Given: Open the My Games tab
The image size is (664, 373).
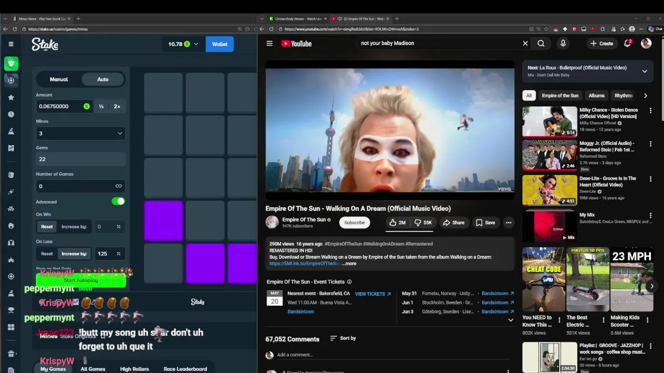Looking at the screenshot, I should point(53,369).
